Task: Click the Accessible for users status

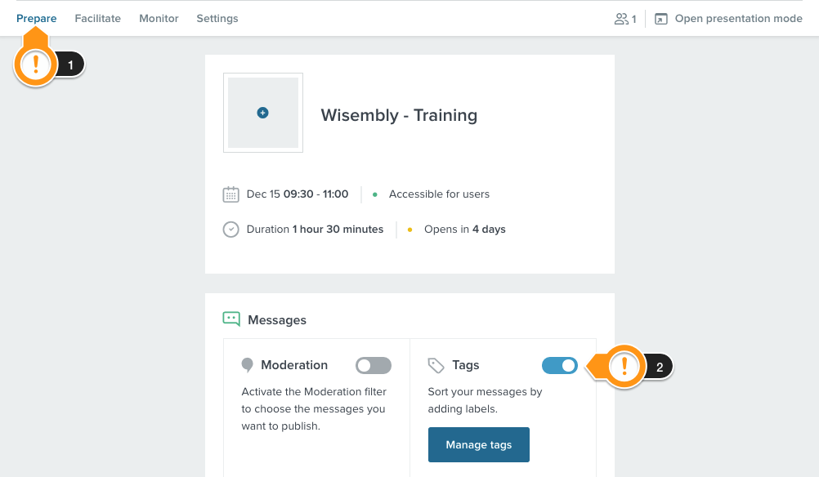Action: (x=439, y=194)
